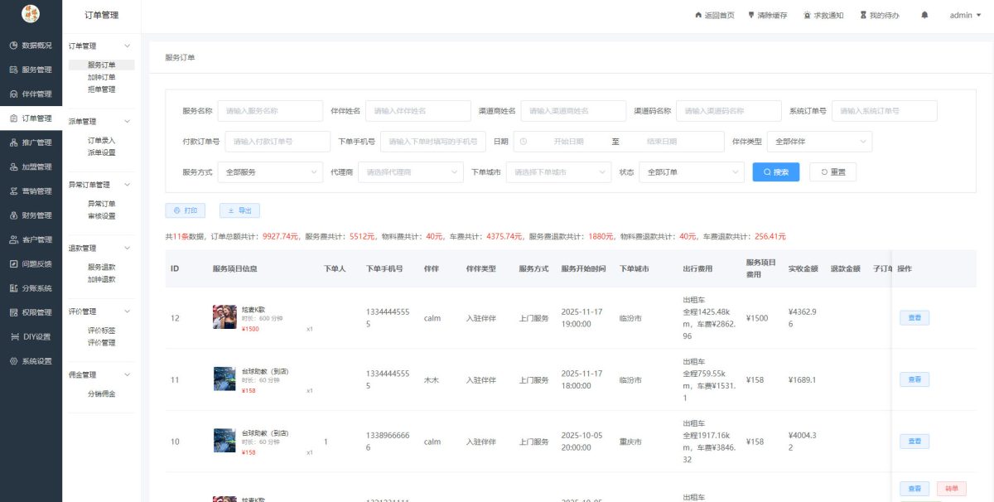Select 评价标签 in the submenu
This screenshot has width=994, height=502.
click(102, 331)
